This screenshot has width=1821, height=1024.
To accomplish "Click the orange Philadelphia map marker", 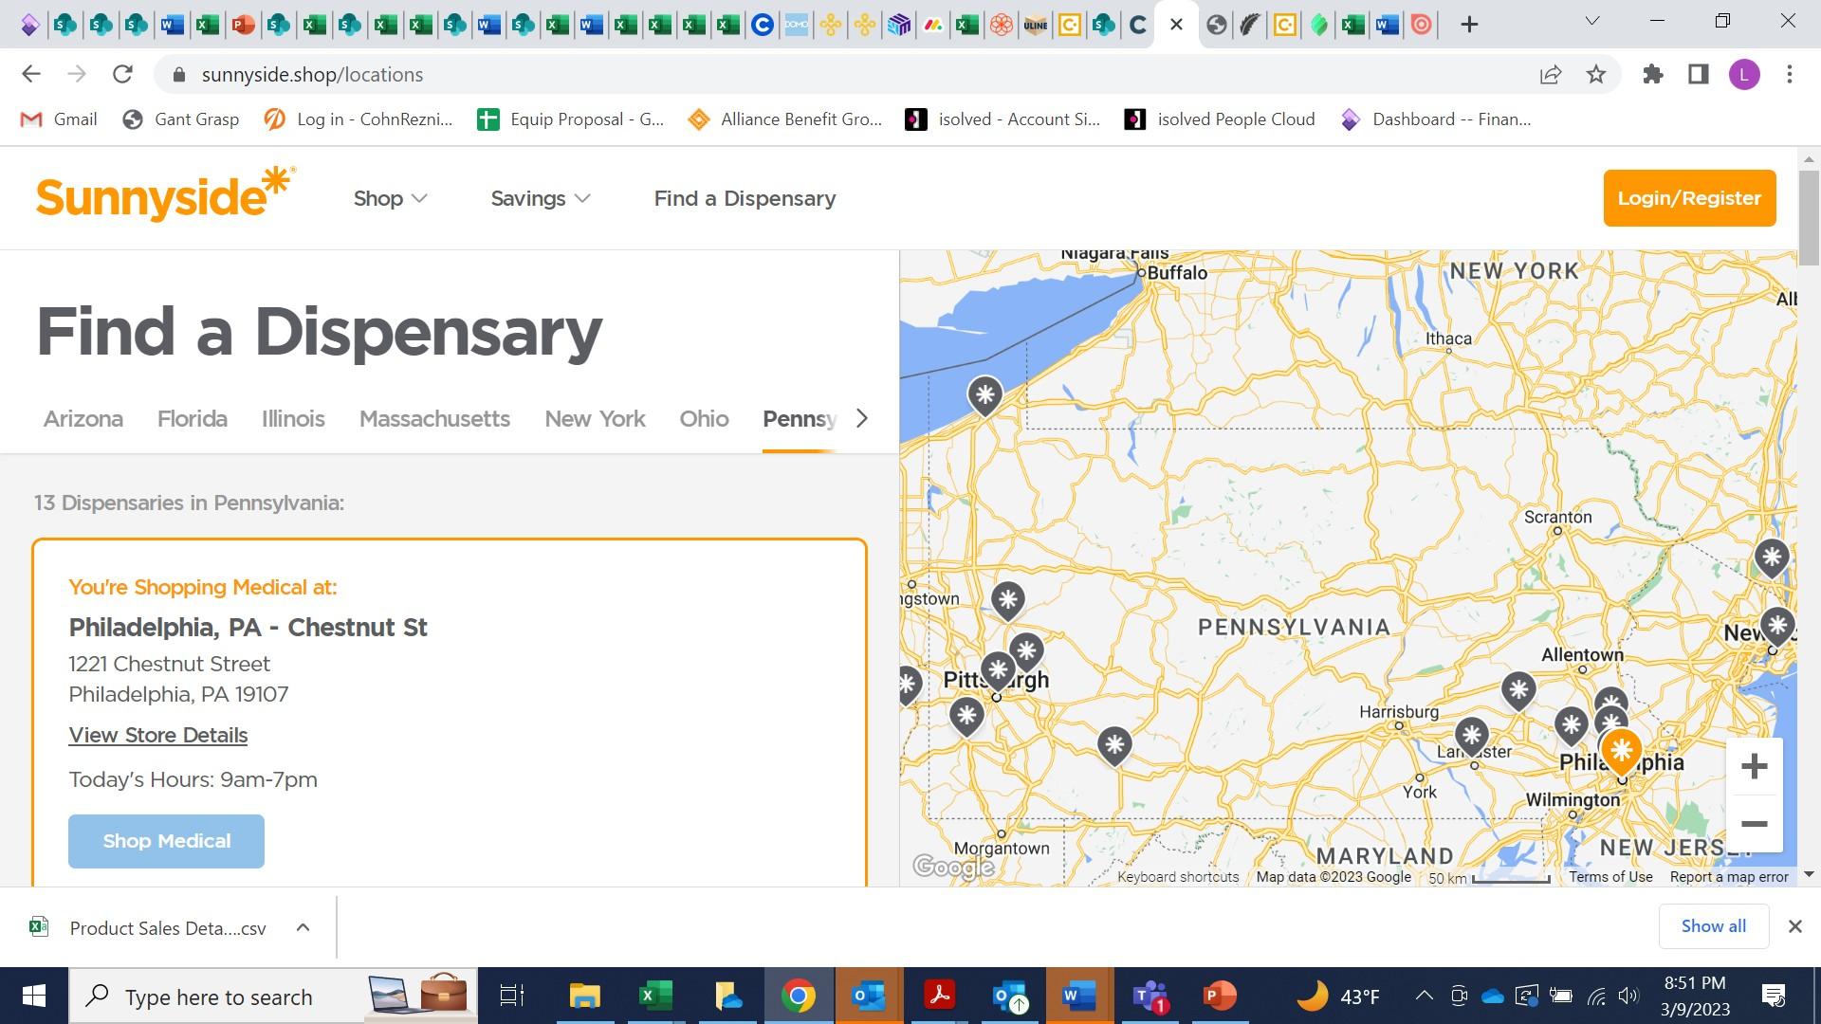I will point(1621,750).
